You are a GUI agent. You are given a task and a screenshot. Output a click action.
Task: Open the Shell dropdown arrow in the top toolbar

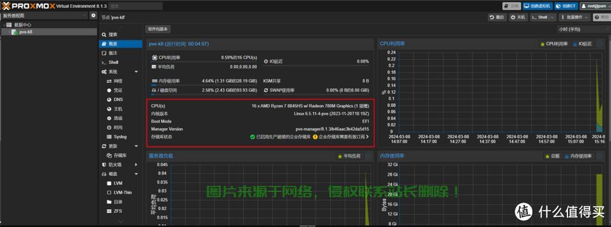553,17
